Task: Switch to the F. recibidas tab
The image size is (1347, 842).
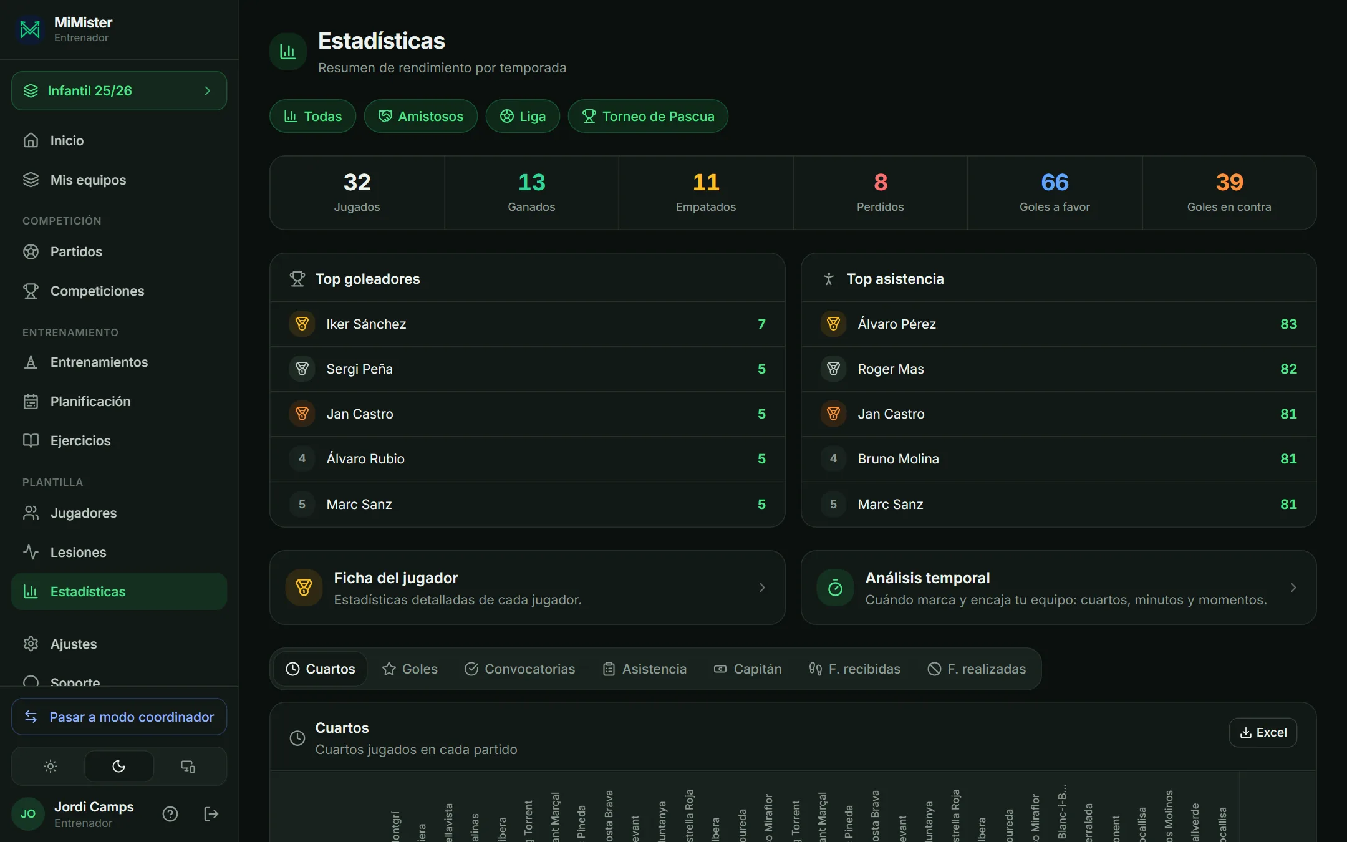Action: [854, 669]
